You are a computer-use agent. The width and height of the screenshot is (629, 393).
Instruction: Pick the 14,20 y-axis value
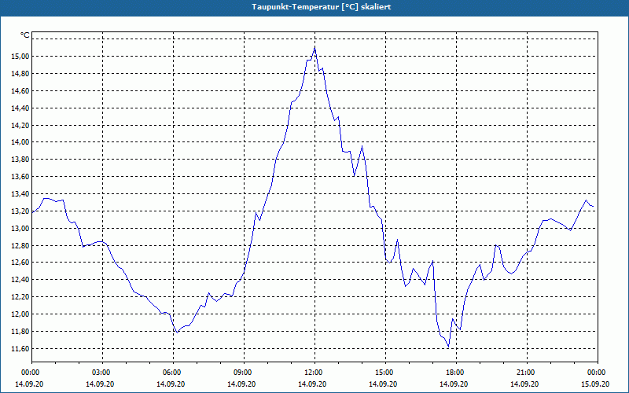[21, 126]
